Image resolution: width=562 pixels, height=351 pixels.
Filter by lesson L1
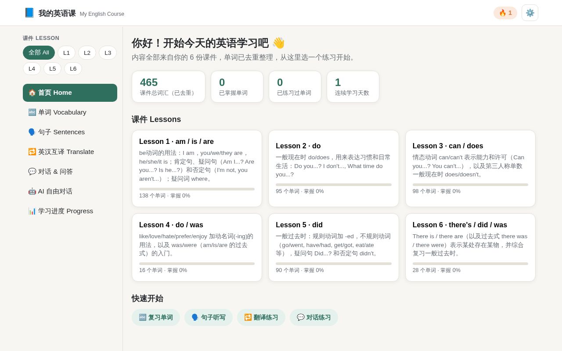coord(66,53)
